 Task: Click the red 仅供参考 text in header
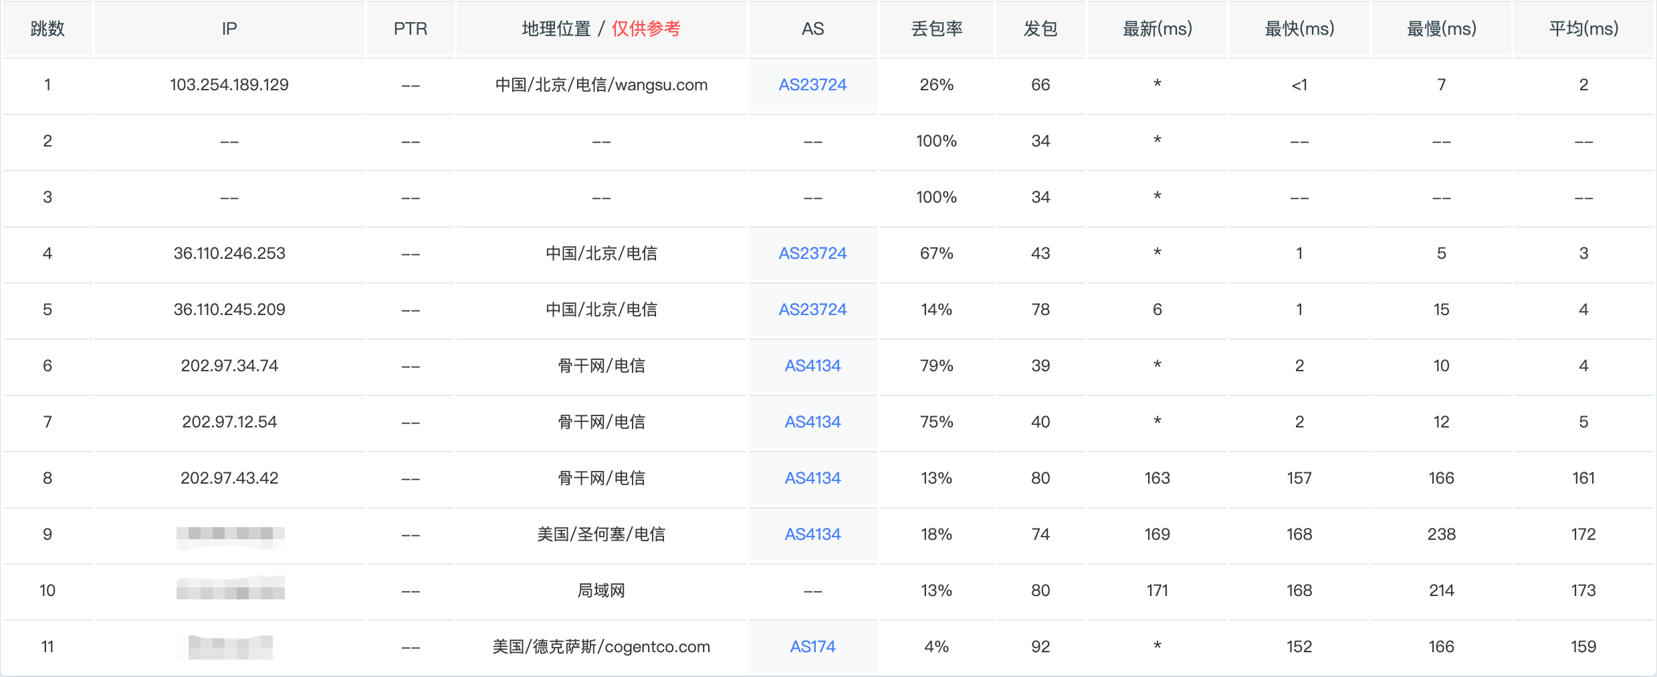pos(646,29)
